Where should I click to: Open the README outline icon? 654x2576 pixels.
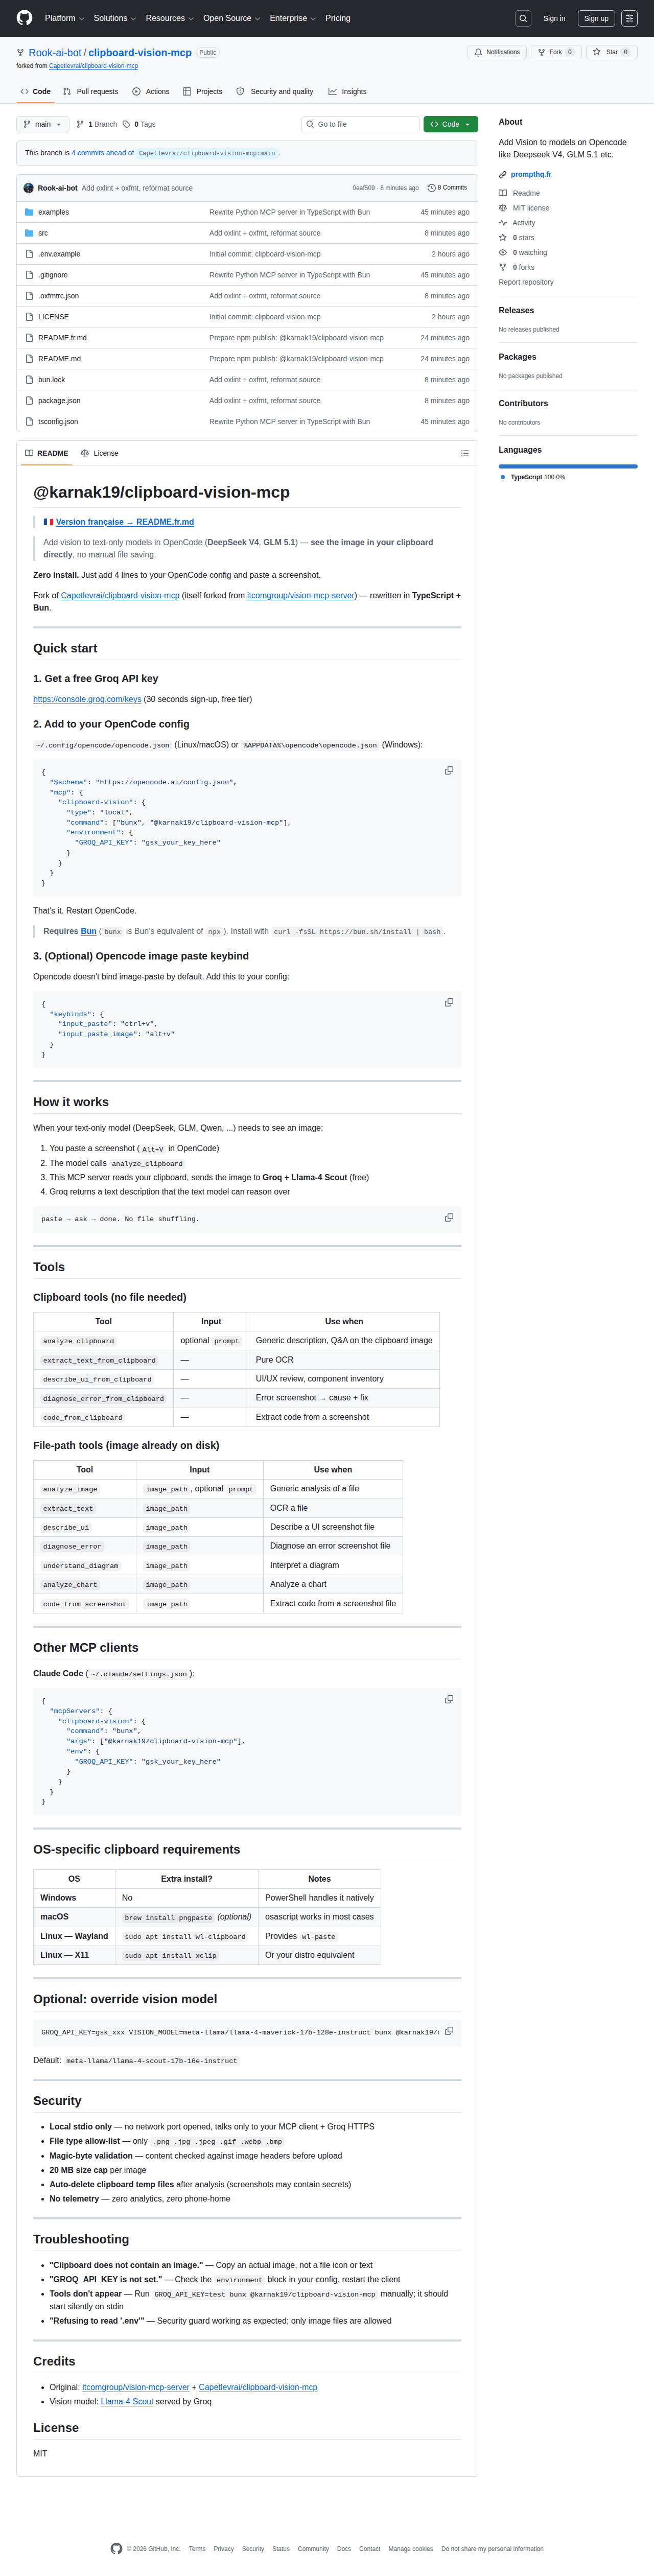(x=465, y=453)
